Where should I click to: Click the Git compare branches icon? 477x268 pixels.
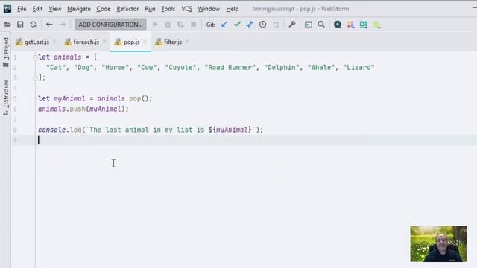point(250,25)
